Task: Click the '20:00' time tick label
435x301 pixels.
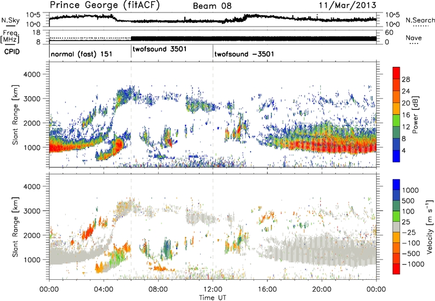Action: point(322,290)
